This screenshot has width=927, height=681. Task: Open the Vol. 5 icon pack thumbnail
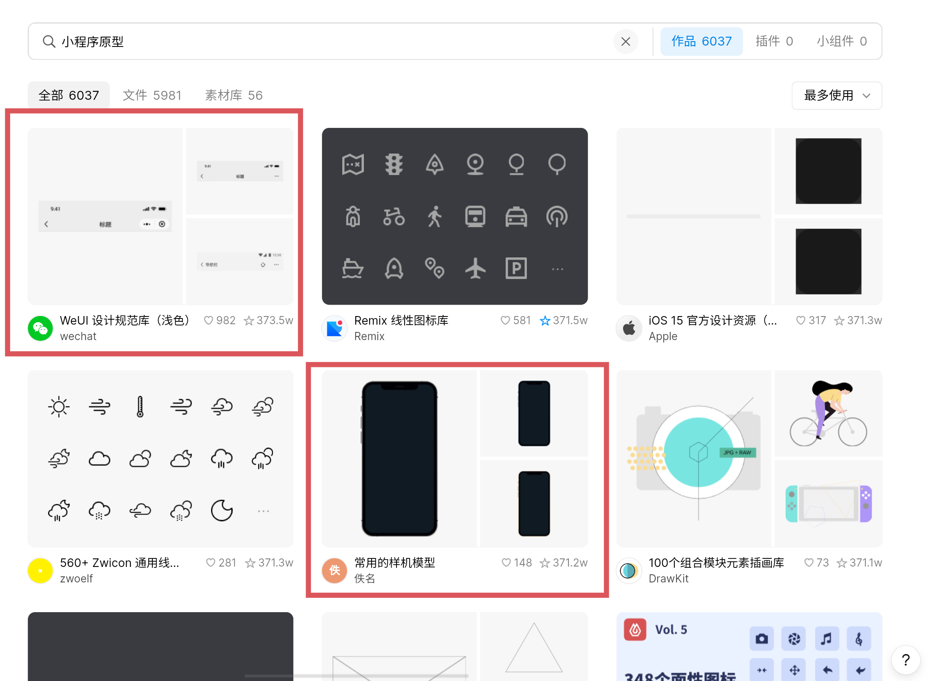pos(749,646)
